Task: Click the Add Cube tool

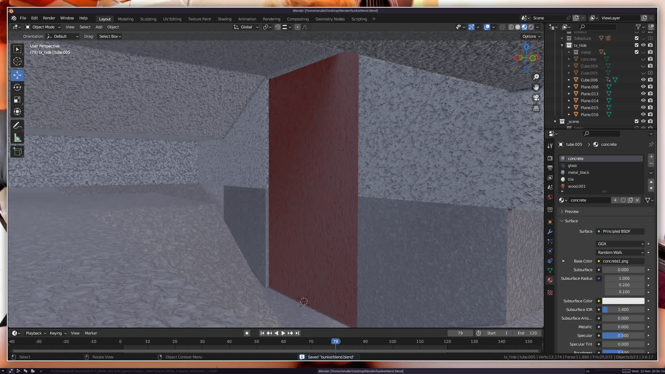Action: (x=17, y=151)
